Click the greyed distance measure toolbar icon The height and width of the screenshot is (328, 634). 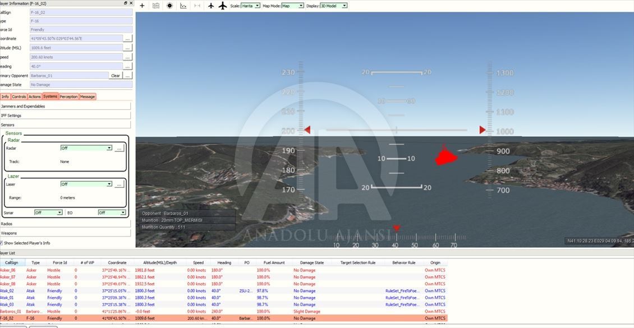(197, 6)
